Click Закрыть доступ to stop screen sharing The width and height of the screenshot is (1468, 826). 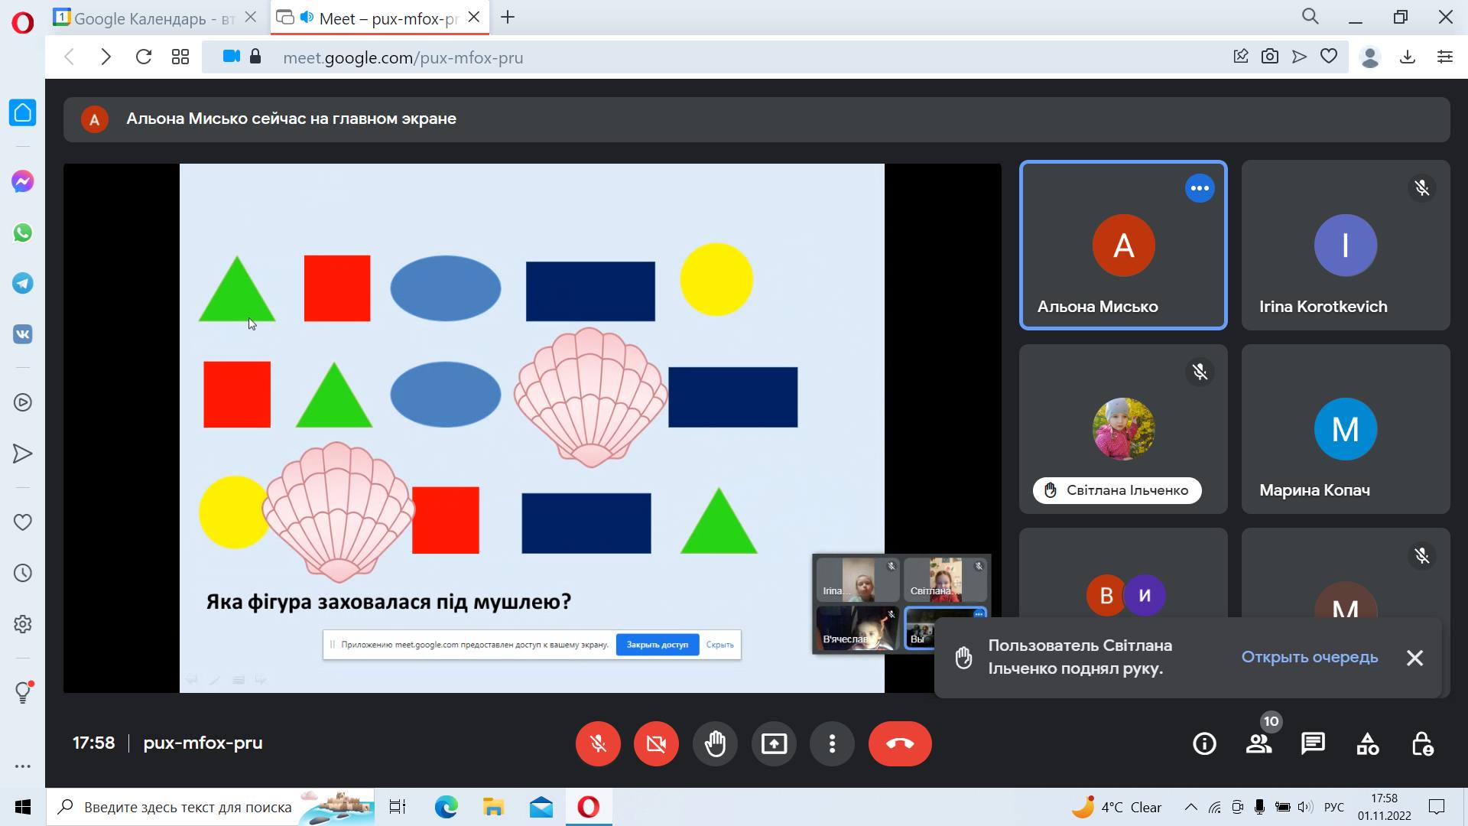pos(657,645)
